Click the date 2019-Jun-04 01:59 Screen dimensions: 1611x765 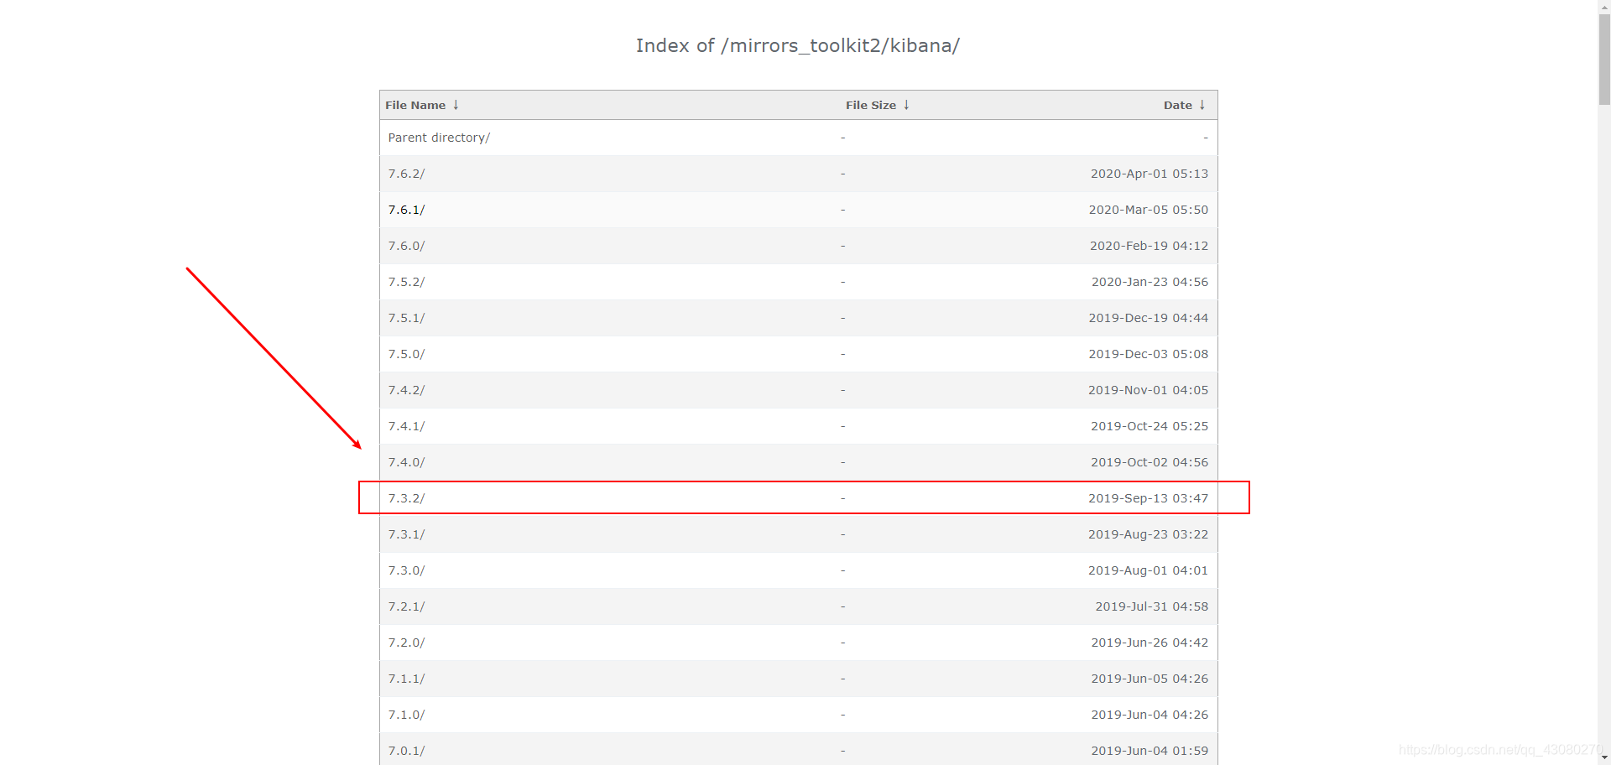(x=1150, y=751)
